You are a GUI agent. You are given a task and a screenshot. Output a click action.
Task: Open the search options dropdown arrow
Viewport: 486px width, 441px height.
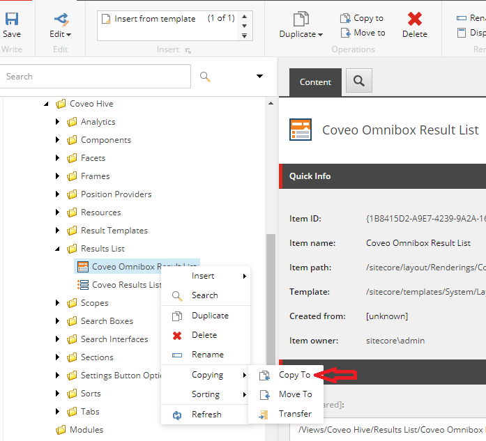coord(259,77)
